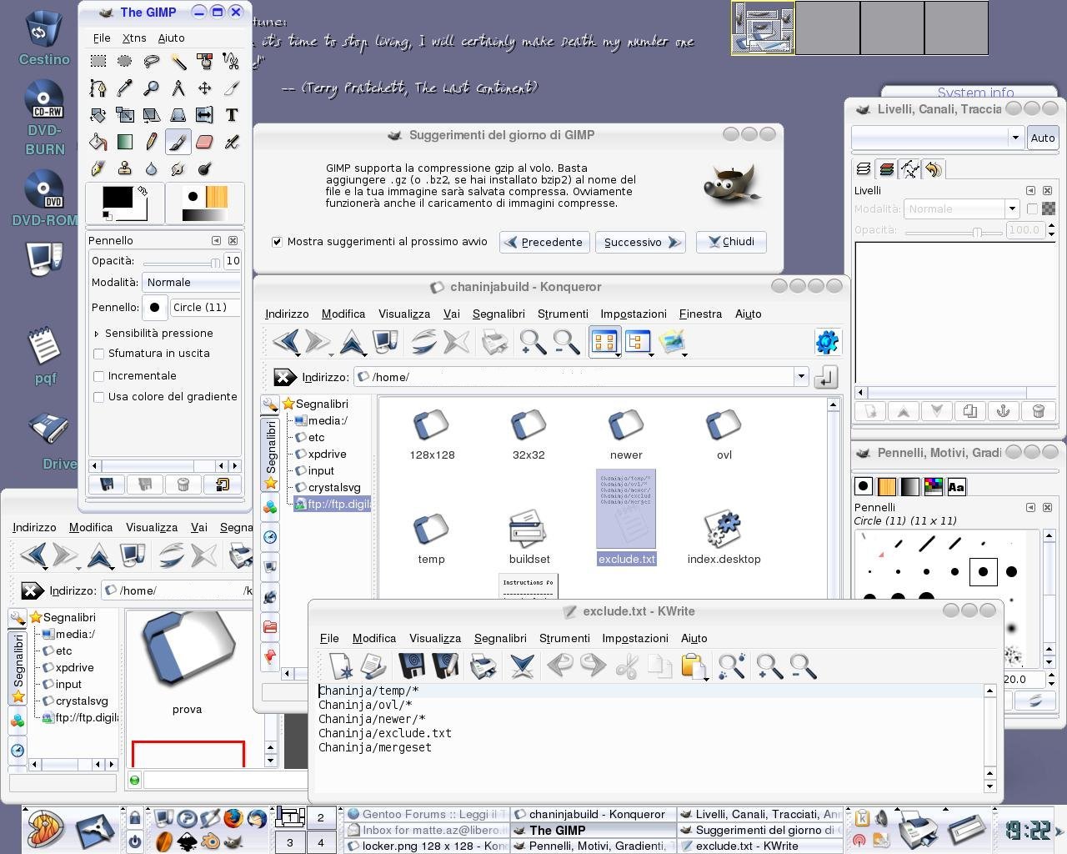Select the Measure compass tool
This screenshot has height=854, width=1067.
pos(178,88)
